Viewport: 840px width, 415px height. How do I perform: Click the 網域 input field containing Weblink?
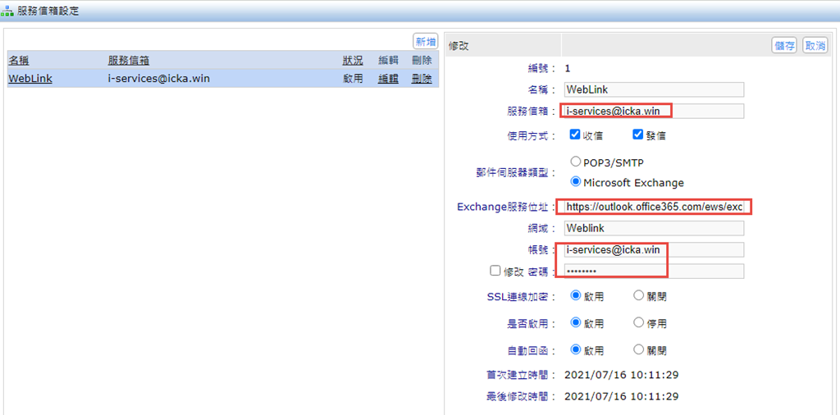coord(654,228)
